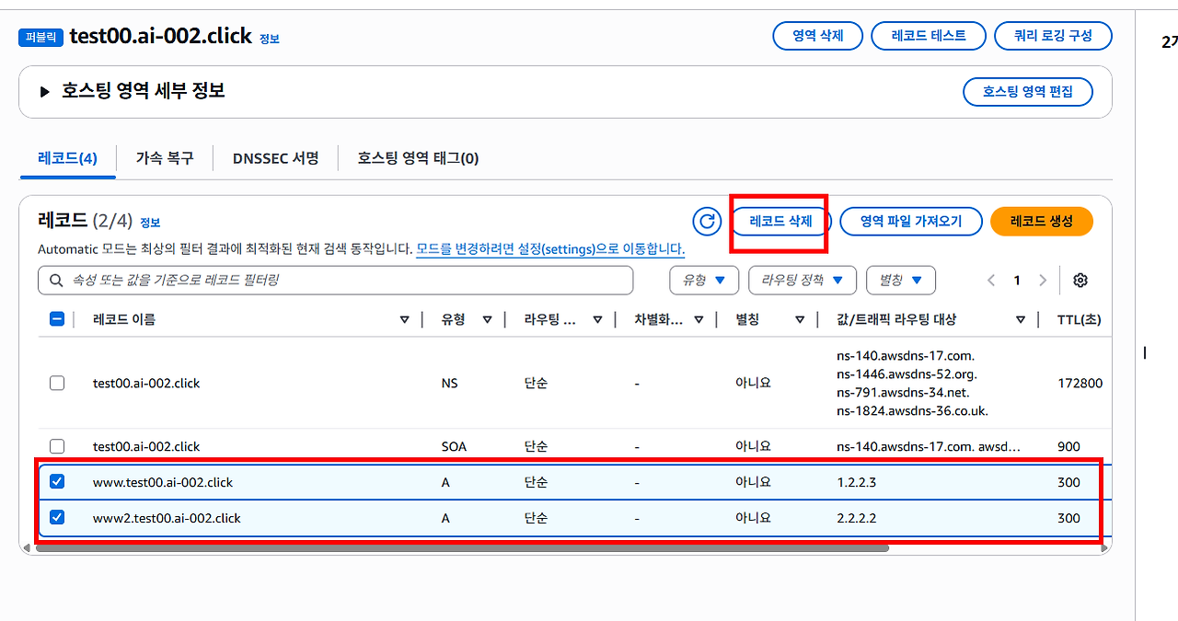
Task: Click ns-140.awsdns-17.com. in NS row
Action: coord(906,355)
